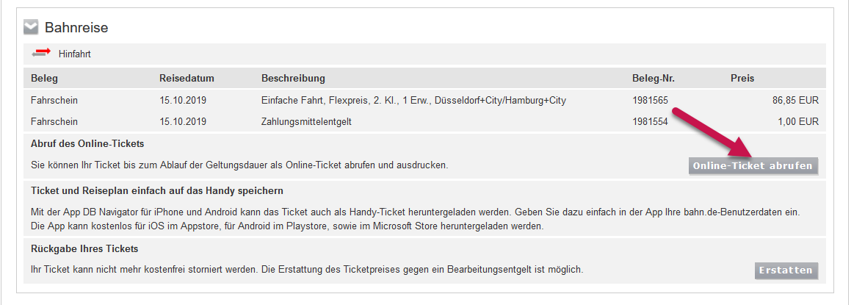Click the Ticket und Reiseplan Handy heading

pyautogui.click(x=157, y=191)
